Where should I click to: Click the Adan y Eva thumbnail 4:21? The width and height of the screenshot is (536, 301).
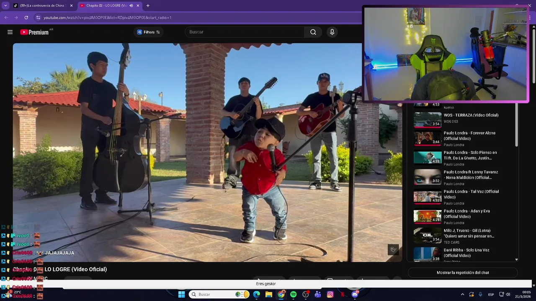point(428,216)
